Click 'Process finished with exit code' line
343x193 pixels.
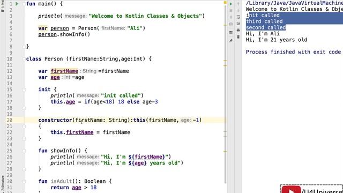click(293, 52)
